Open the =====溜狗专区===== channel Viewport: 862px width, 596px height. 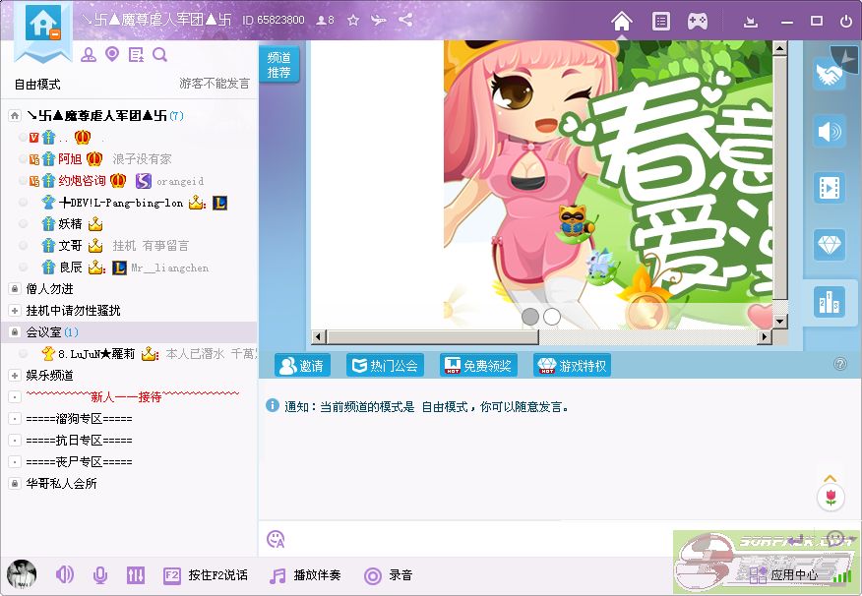coord(79,419)
